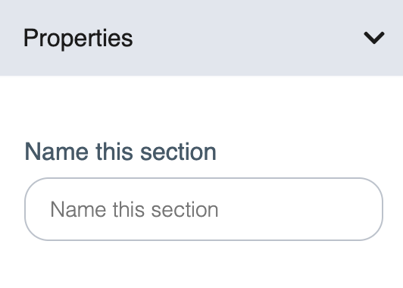Click the Name this section field label
The height and width of the screenshot is (288, 403).
pos(120,152)
